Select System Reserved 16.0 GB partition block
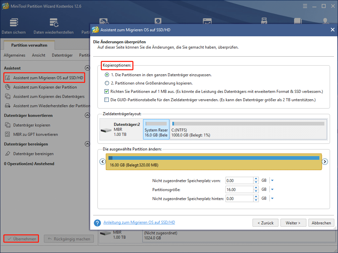Screen dimensions: 338x253 [x=156, y=129]
